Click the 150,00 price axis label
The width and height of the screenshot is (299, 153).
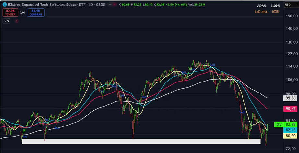click(x=292, y=16)
